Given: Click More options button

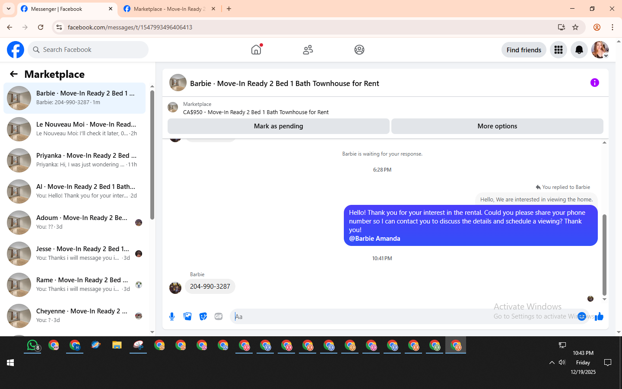Looking at the screenshot, I should 497,126.
